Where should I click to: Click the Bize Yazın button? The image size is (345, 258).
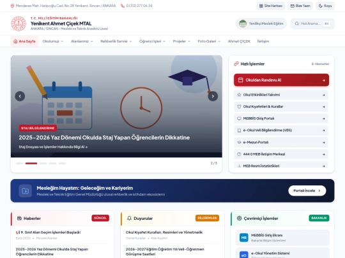(300, 6)
